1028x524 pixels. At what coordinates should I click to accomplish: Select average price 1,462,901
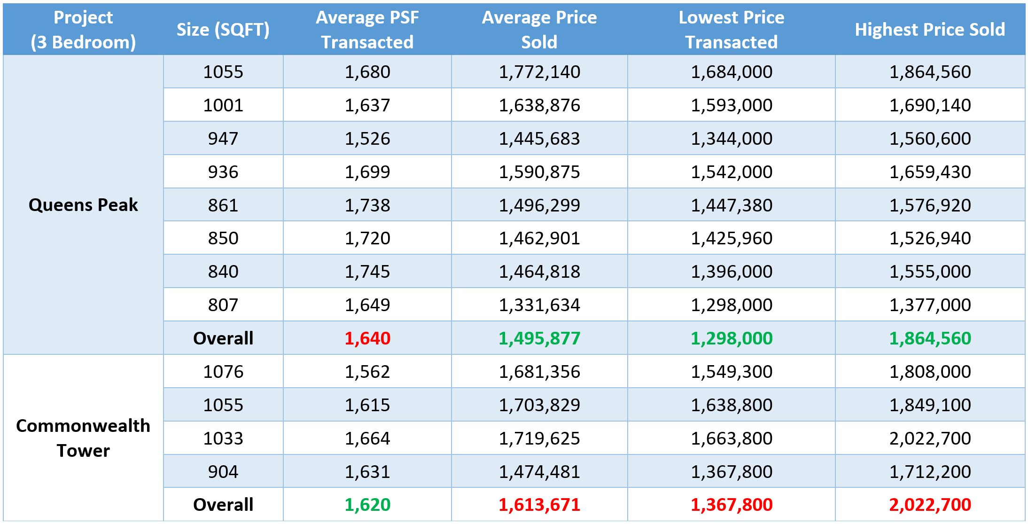[x=539, y=238]
